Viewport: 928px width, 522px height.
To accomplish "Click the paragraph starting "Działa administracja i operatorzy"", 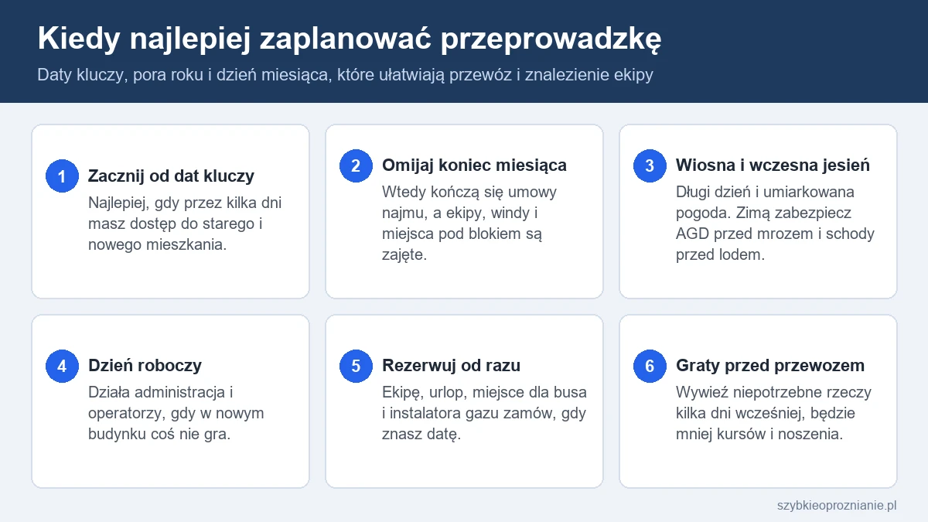I will 176,413.
